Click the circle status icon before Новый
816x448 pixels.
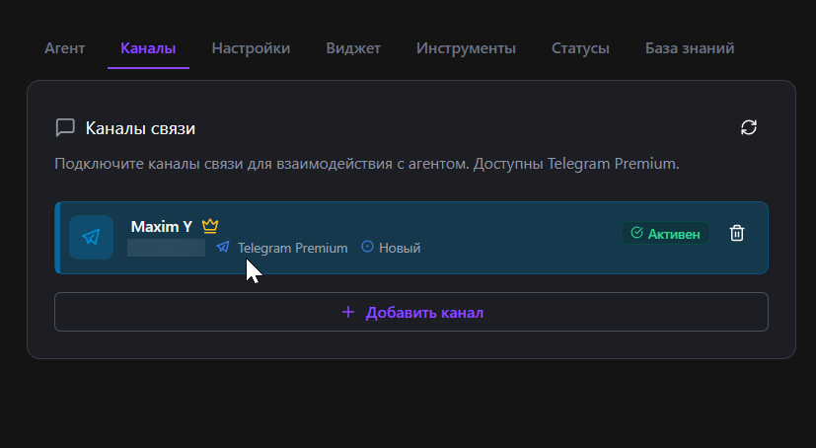[x=368, y=248]
